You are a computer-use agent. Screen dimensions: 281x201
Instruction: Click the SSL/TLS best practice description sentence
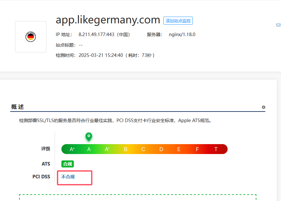pos(116,120)
